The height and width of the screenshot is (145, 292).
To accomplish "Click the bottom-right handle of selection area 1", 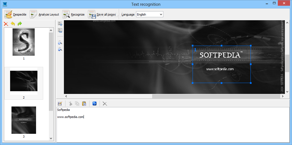I will point(251,83).
